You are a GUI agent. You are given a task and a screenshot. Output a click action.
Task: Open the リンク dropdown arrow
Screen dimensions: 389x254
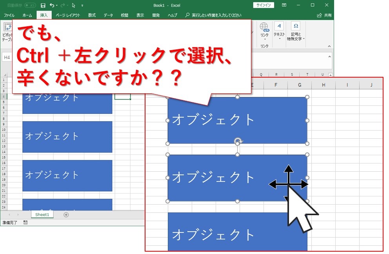point(265,39)
